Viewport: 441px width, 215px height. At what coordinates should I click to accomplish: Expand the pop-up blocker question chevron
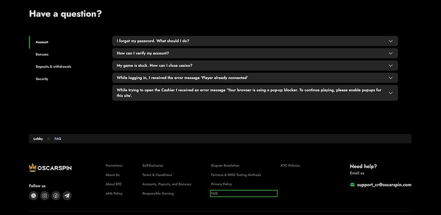click(x=390, y=93)
